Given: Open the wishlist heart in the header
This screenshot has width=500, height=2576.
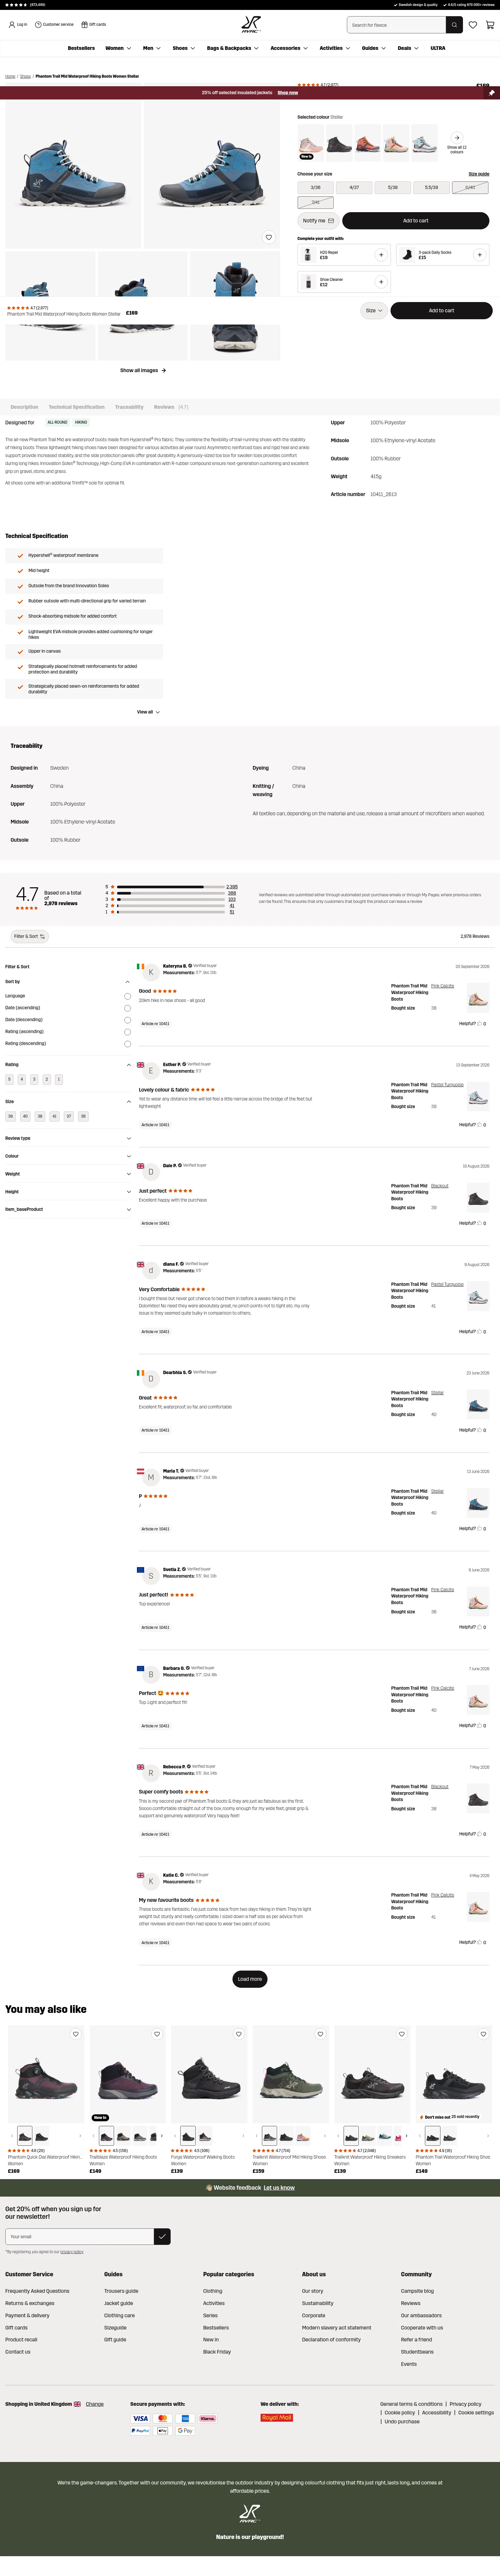Looking at the screenshot, I should [x=473, y=25].
